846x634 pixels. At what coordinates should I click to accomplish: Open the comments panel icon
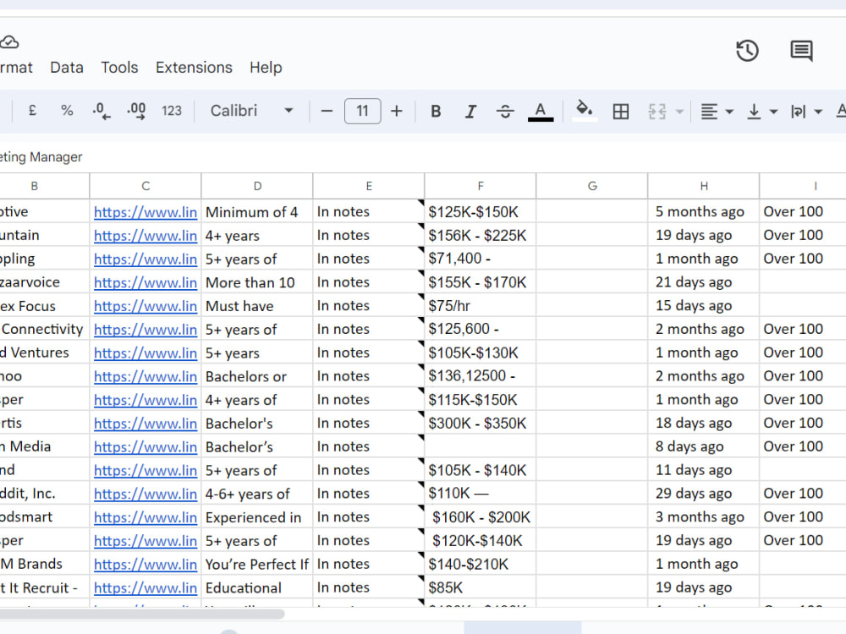801,52
